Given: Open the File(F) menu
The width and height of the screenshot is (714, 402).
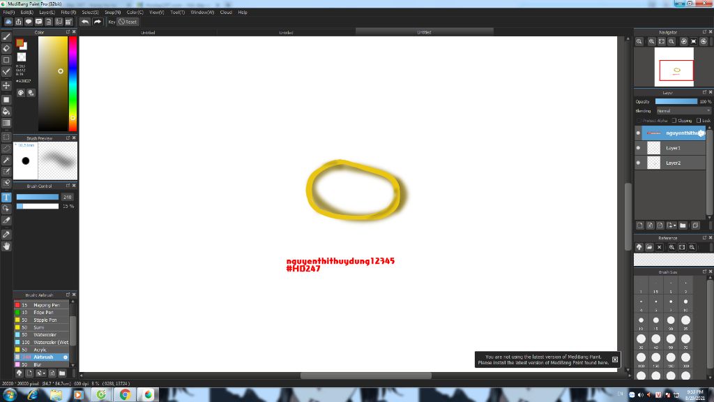Looking at the screenshot, I should click(x=8, y=13).
